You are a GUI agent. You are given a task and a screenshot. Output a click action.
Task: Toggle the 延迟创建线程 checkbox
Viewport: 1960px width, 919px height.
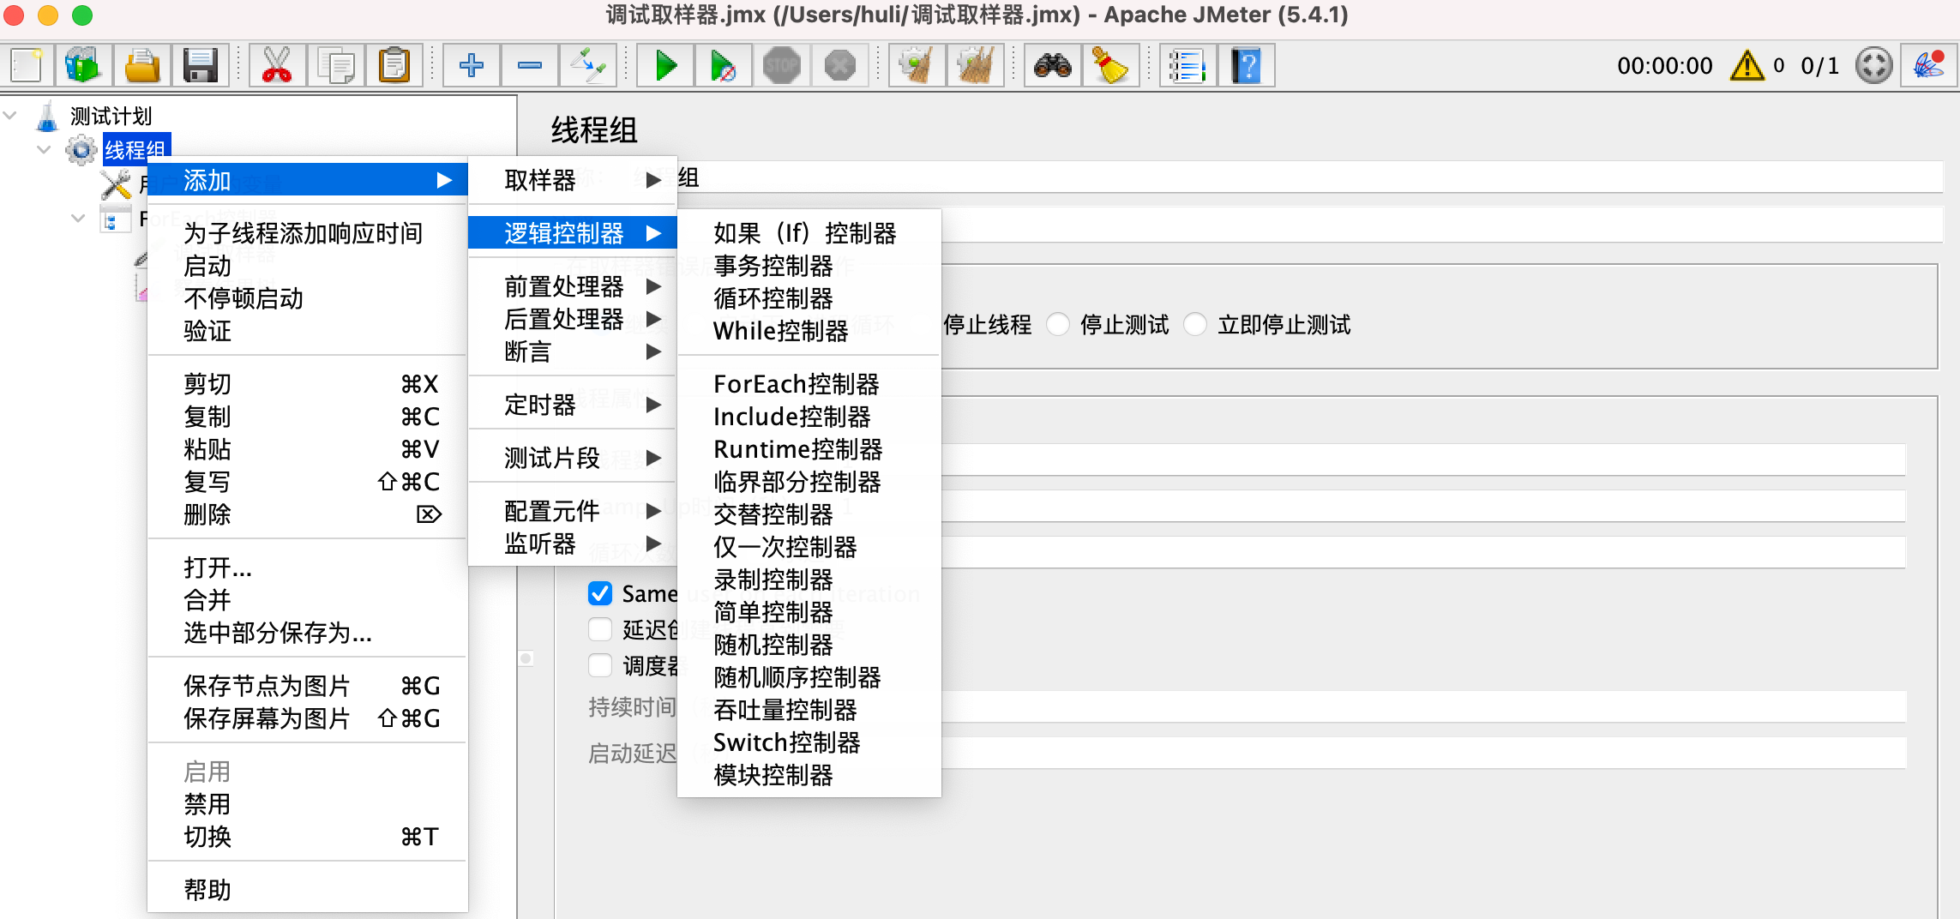coord(600,629)
